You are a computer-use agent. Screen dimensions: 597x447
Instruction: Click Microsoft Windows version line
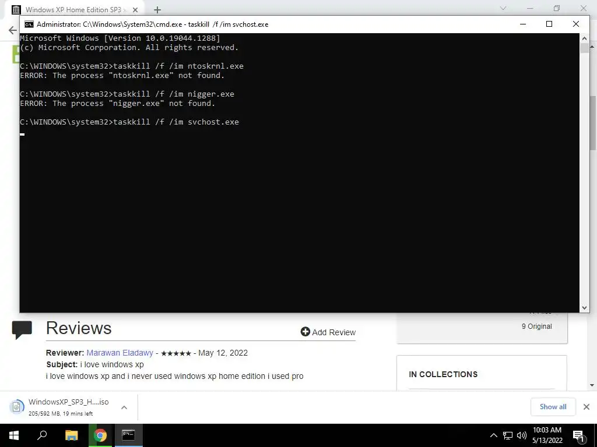120,38
